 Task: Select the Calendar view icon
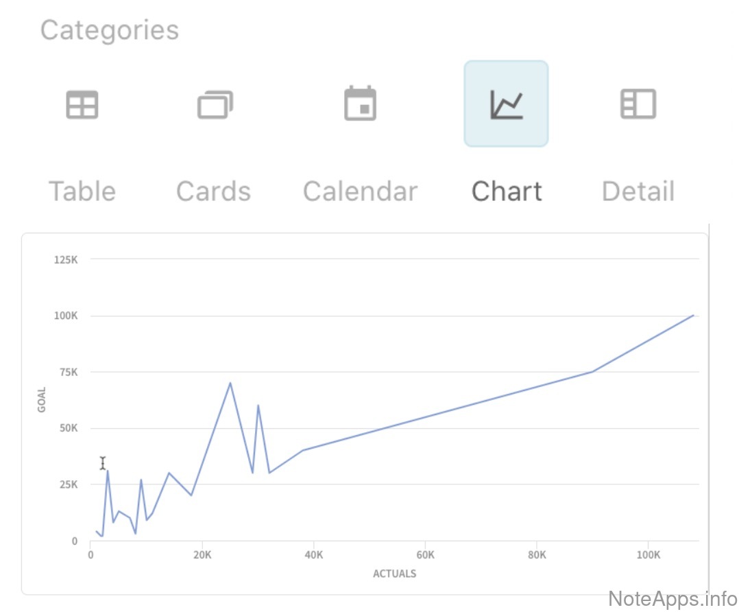(360, 104)
